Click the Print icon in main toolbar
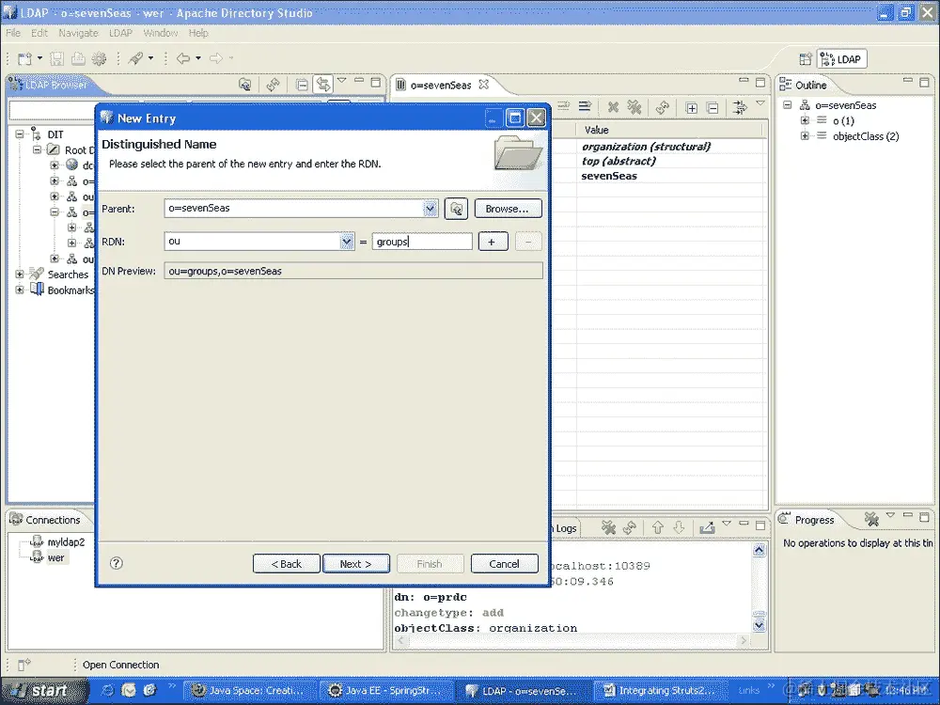 click(x=78, y=58)
